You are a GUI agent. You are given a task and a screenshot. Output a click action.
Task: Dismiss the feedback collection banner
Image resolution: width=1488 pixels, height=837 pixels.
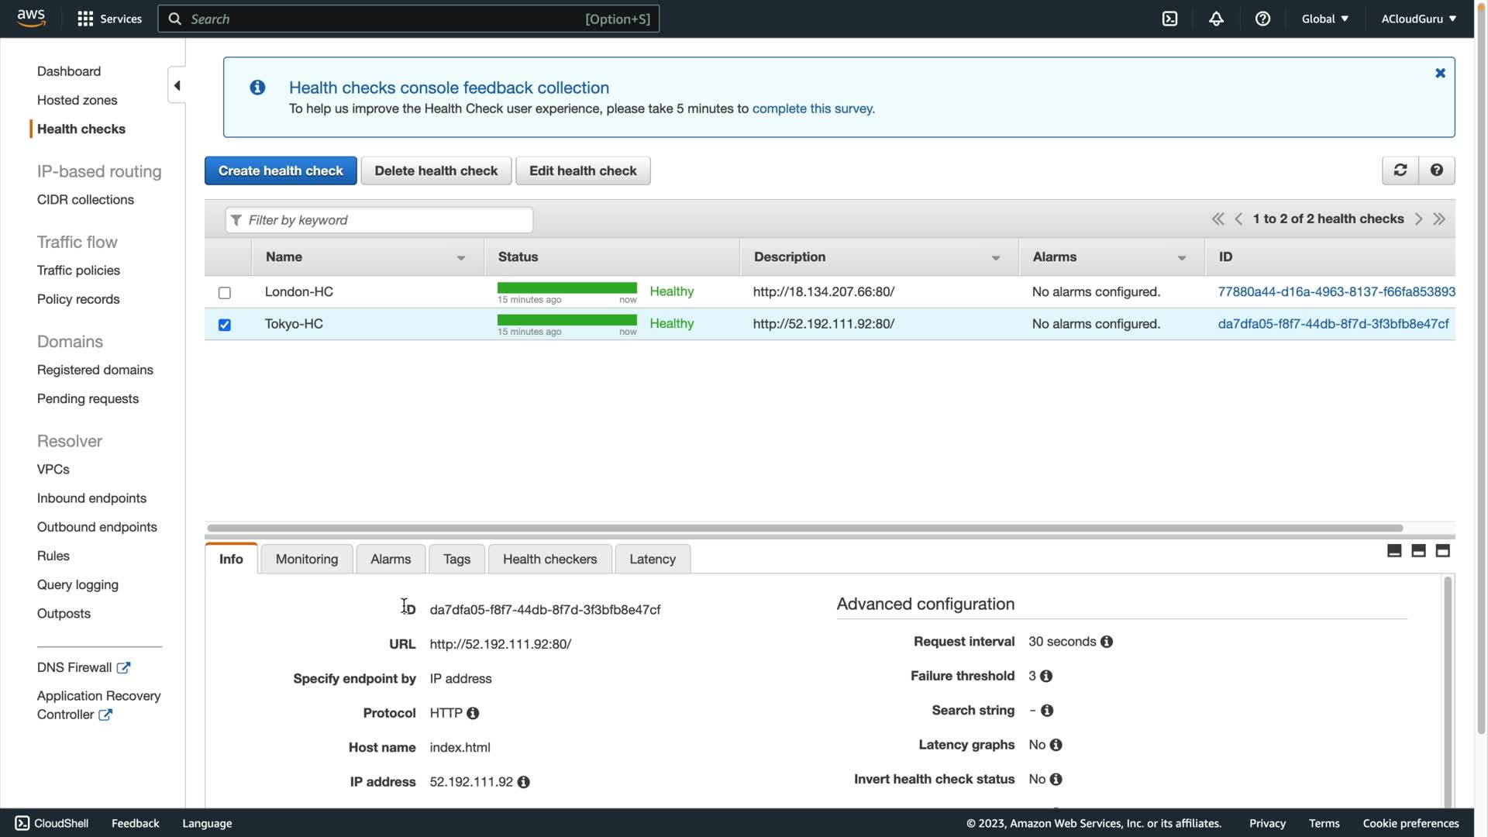[x=1440, y=73]
